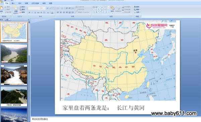Image resolution: width=201 pixels, height=122 pixels.
Task: Click the Paste clipboard icon
Action: 1,9
